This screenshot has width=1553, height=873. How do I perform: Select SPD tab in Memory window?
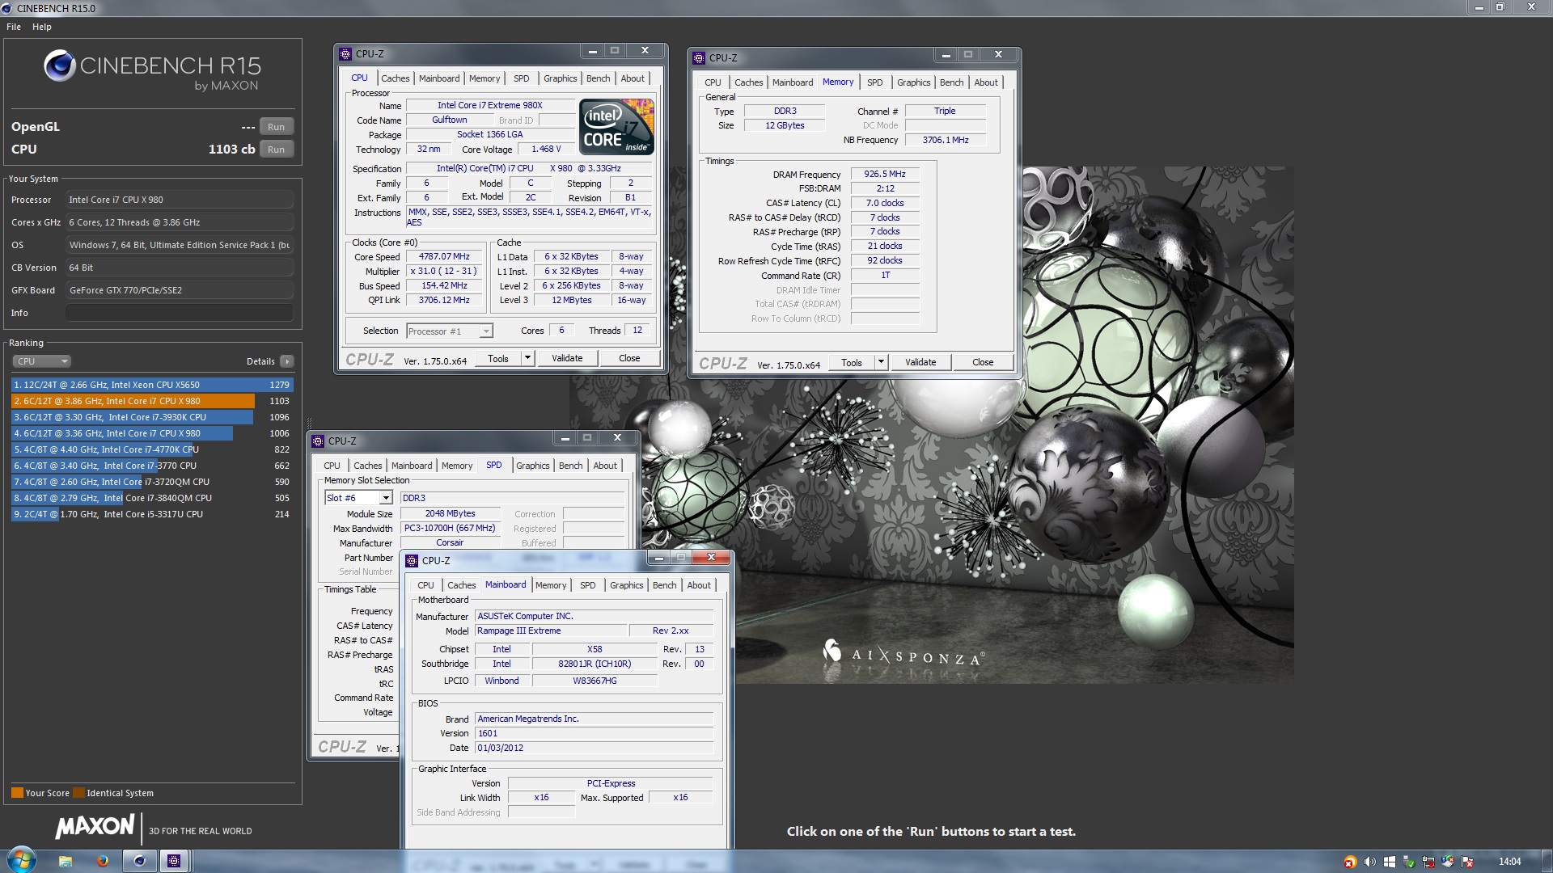pyautogui.click(x=875, y=82)
